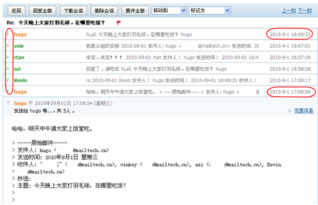Click 删除会话 to delete conversation
The height and width of the screenshot is (205, 318).
coord(104,10)
